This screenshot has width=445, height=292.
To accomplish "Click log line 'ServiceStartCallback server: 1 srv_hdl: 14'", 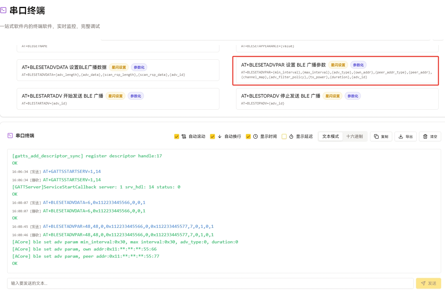I will [x=96, y=187].
